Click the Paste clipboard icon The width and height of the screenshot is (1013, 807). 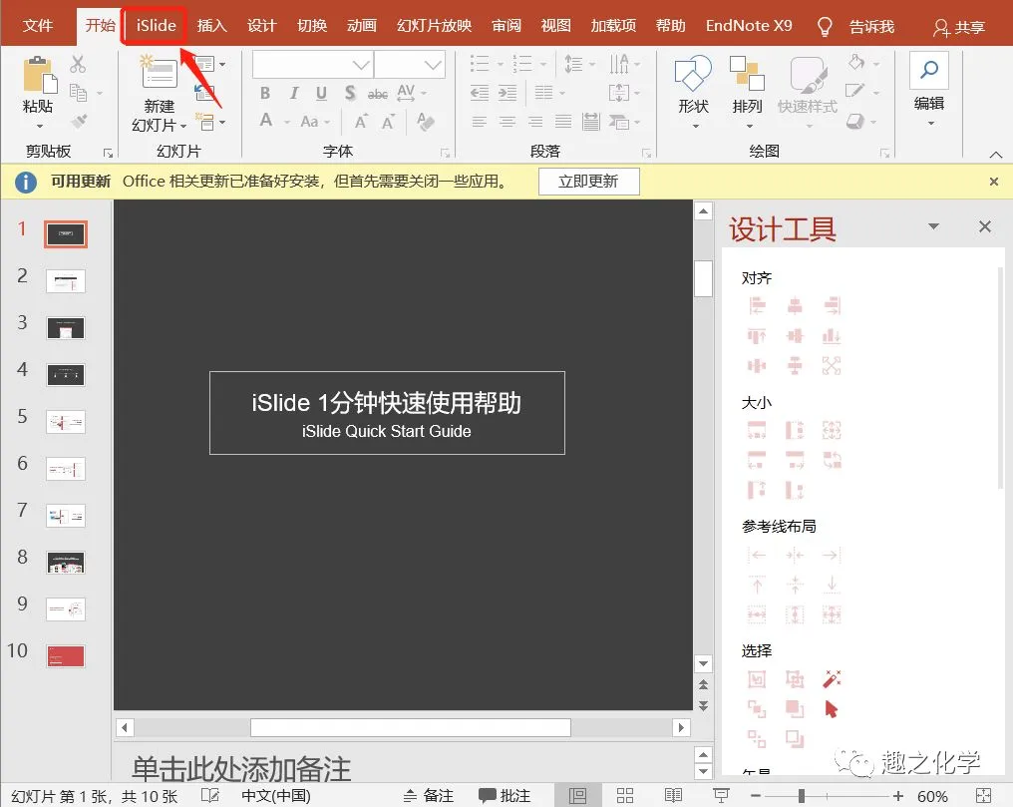click(39, 74)
